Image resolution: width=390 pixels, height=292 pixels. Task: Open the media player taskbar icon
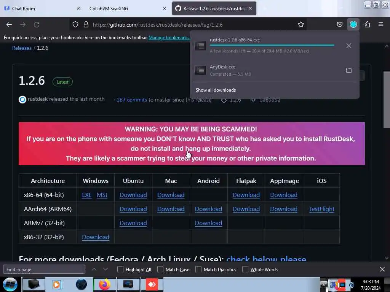pos(56,284)
